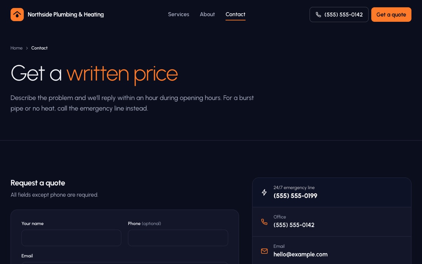Click the orange phone icon beside Office
Image resolution: width=422 pixels, height=264 pixels.
[x=264, y=221]
